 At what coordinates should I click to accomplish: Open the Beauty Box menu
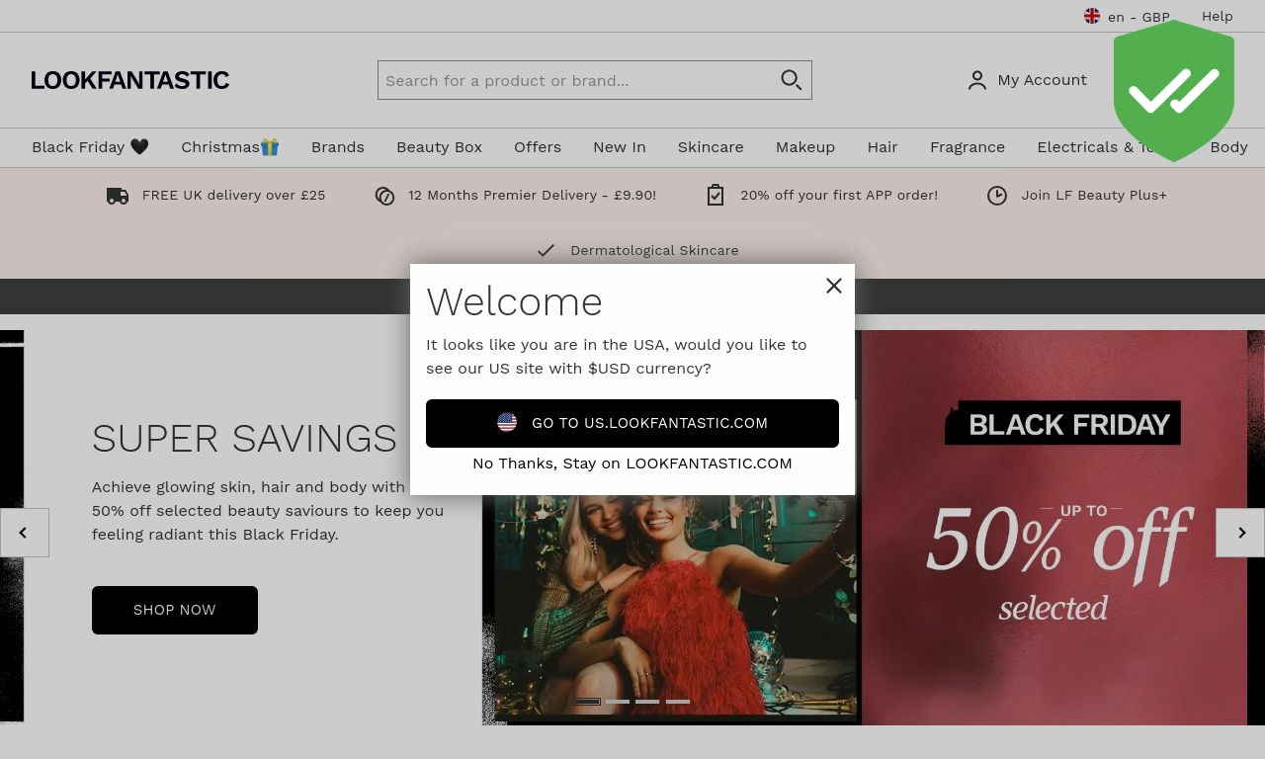(x=439, y=147)
